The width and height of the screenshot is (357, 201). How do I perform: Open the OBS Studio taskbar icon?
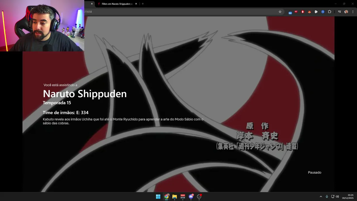pyautogui.click(x=199, y=197)
